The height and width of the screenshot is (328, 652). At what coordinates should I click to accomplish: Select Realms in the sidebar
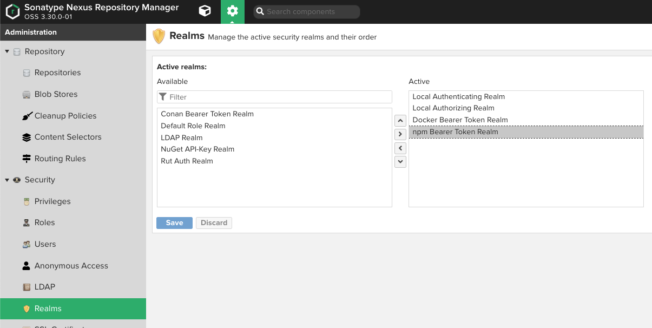pyautogui.click(x=73, y=309)
